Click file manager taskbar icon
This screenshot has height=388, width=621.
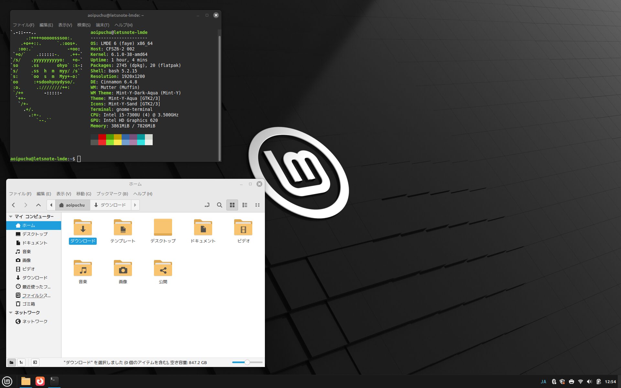[26, 382]
